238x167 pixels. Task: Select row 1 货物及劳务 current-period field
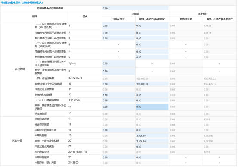pyautogui.click(x=118, y=26)
